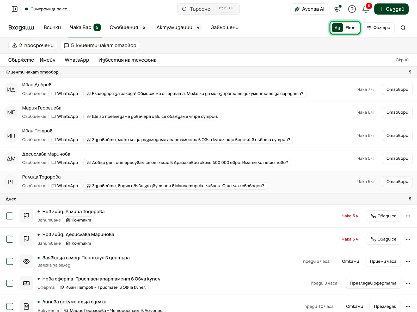Reply to Ралица Тодорова's message
This screenshot has width=417, height=312.
(x=397, y=181)
